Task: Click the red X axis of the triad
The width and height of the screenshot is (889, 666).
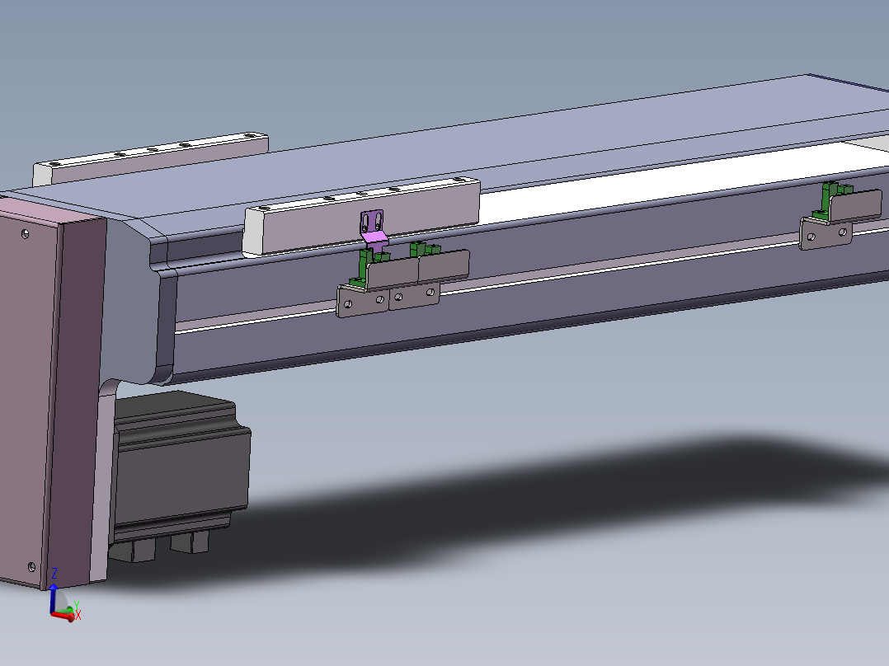Action: tap(63, 616)
